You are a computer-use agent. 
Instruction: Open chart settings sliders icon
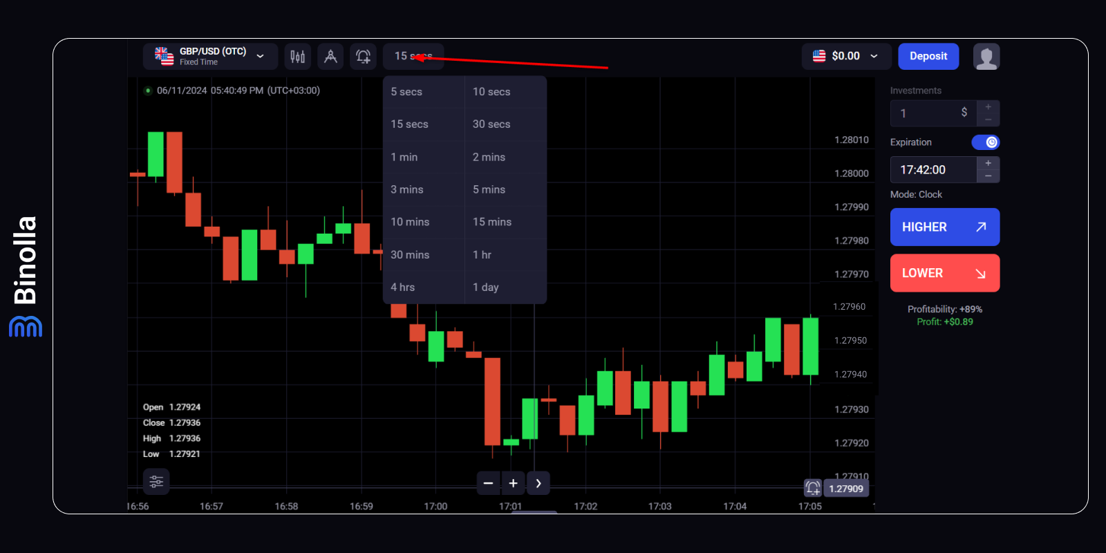(x=156, y=482)
